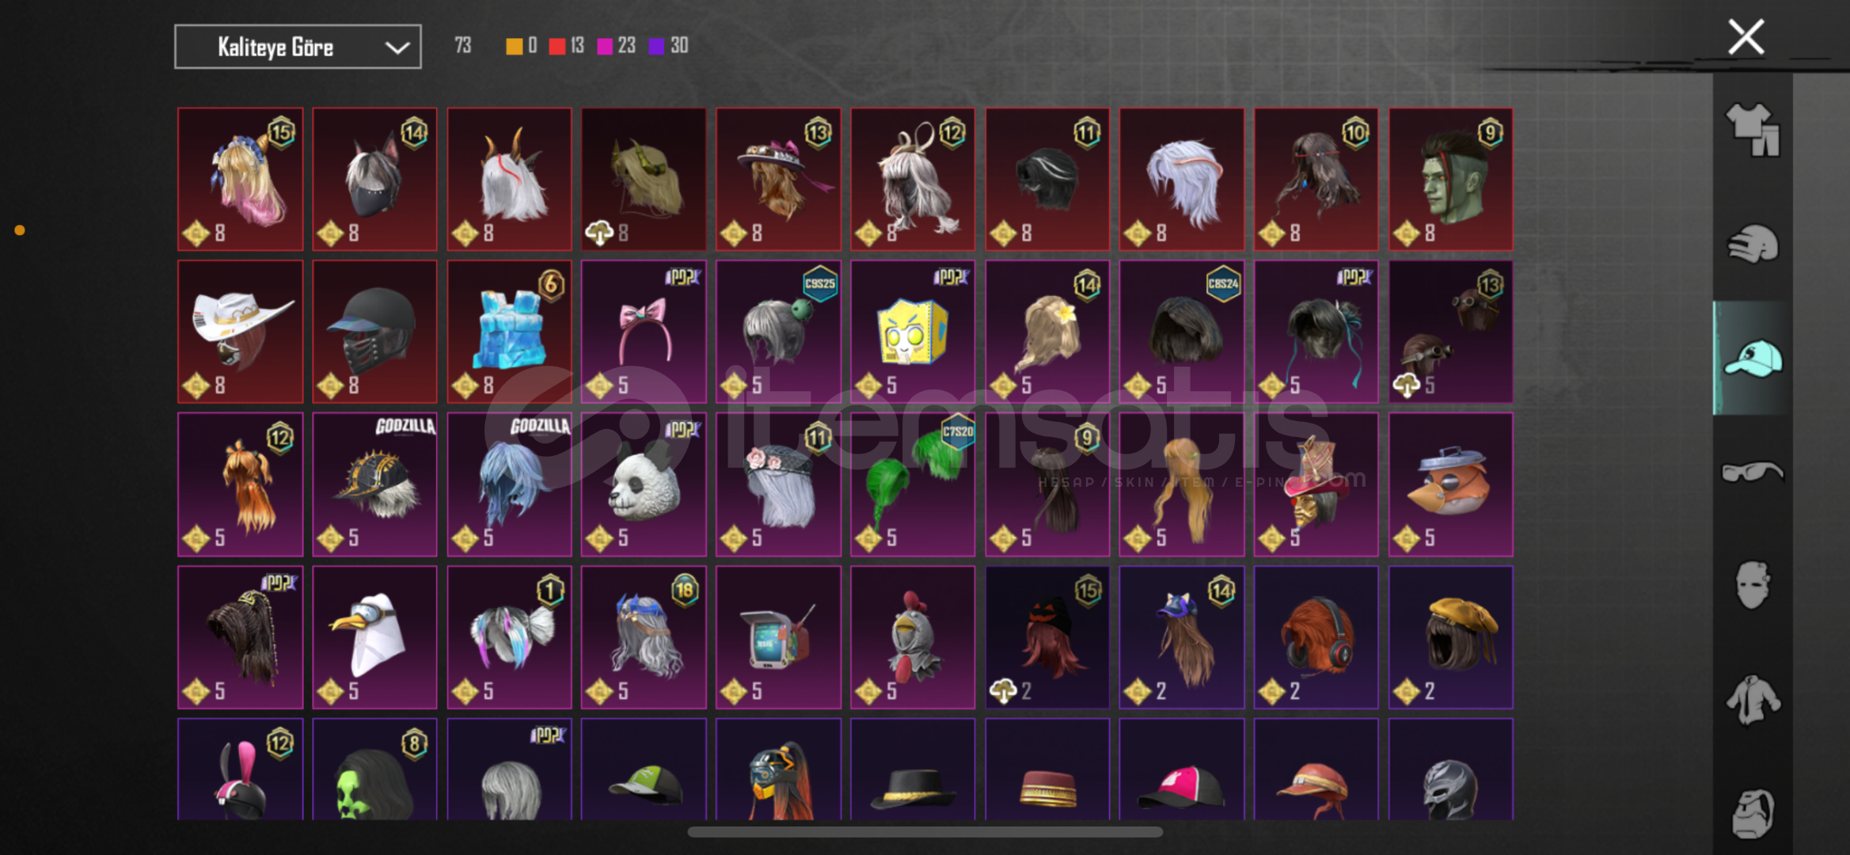
Task: Click the horizontal scrollbar at bottom
Action: coord(925,832)
